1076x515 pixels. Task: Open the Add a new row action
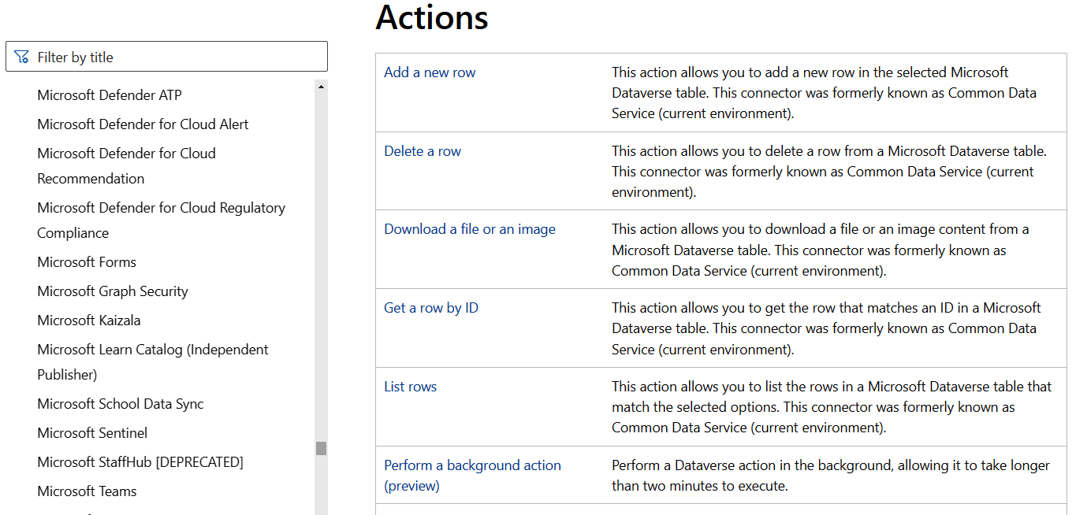tap(430, 72)
